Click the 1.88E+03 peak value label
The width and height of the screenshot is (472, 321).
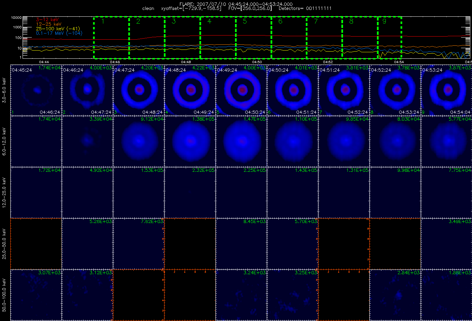[x=460, y=273]
